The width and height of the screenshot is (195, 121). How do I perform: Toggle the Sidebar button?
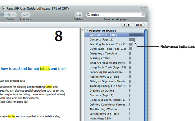79,15
